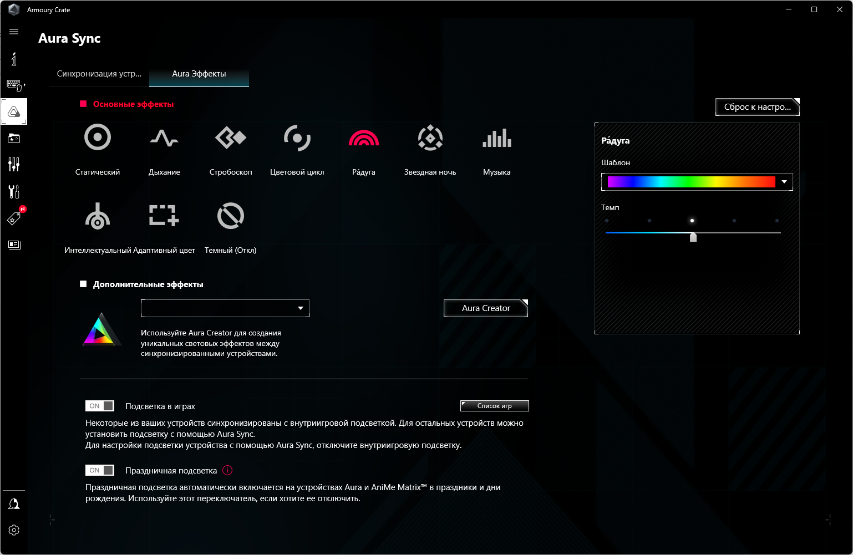This screenshot has width=853, height=555.
Task: Open Scenario Profiles sliders sidebar icon
Action: tap(14, 165)
